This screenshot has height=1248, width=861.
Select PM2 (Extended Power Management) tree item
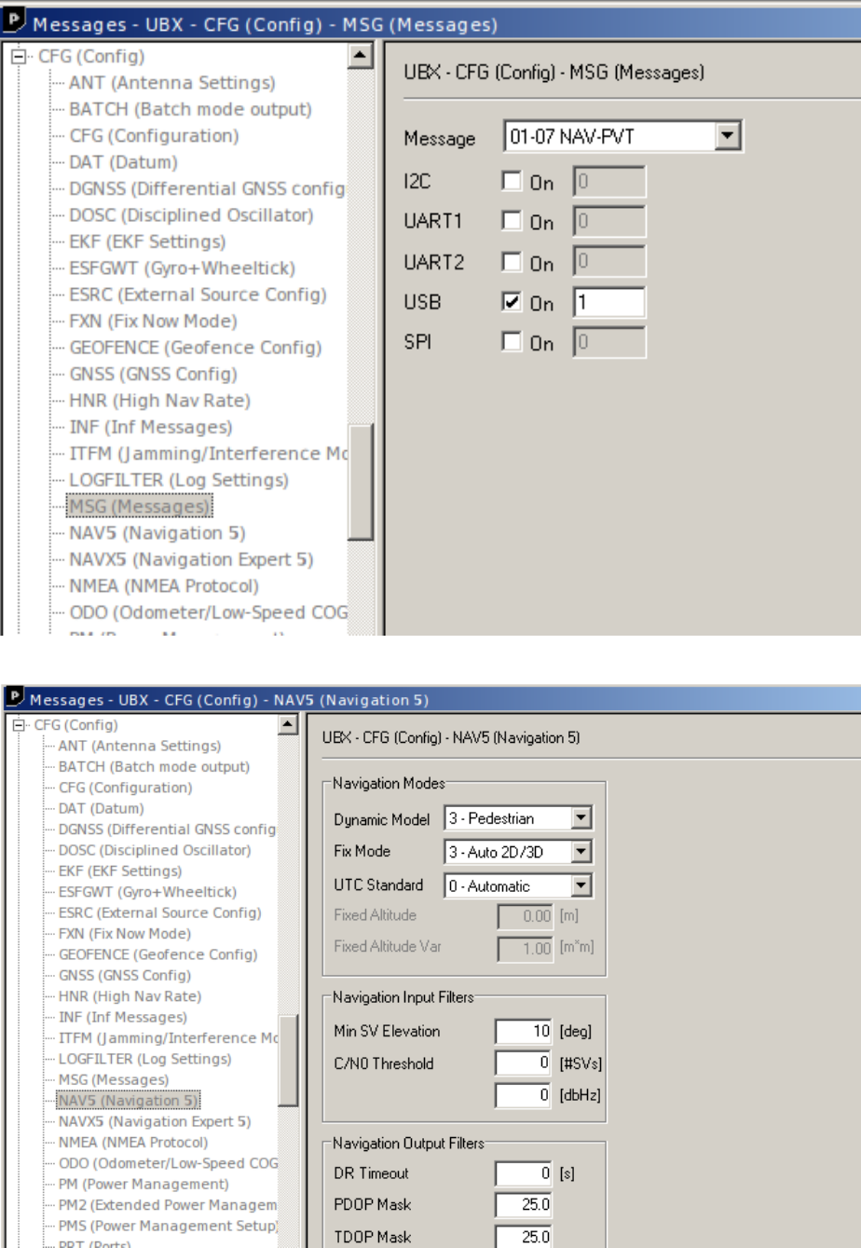168,1205
